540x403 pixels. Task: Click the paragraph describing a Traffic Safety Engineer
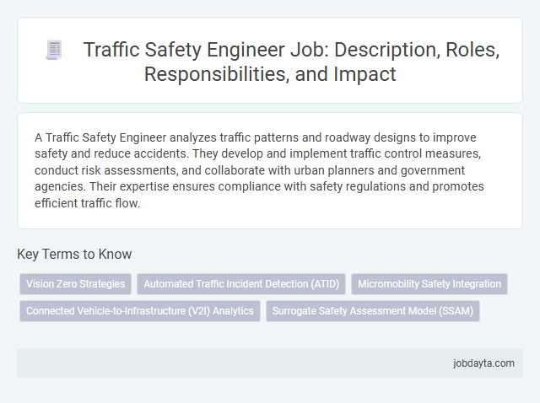coord(259,170)
